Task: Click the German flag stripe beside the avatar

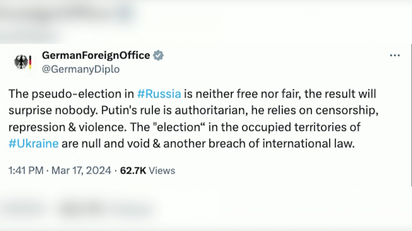Action: (x=30, y=62)
